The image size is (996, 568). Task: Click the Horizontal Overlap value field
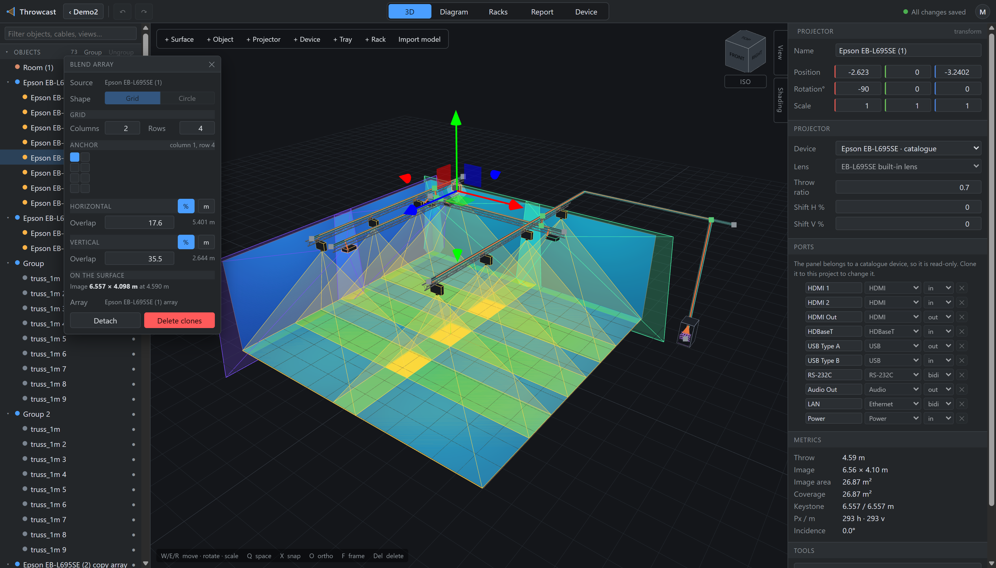click(140, 223)
